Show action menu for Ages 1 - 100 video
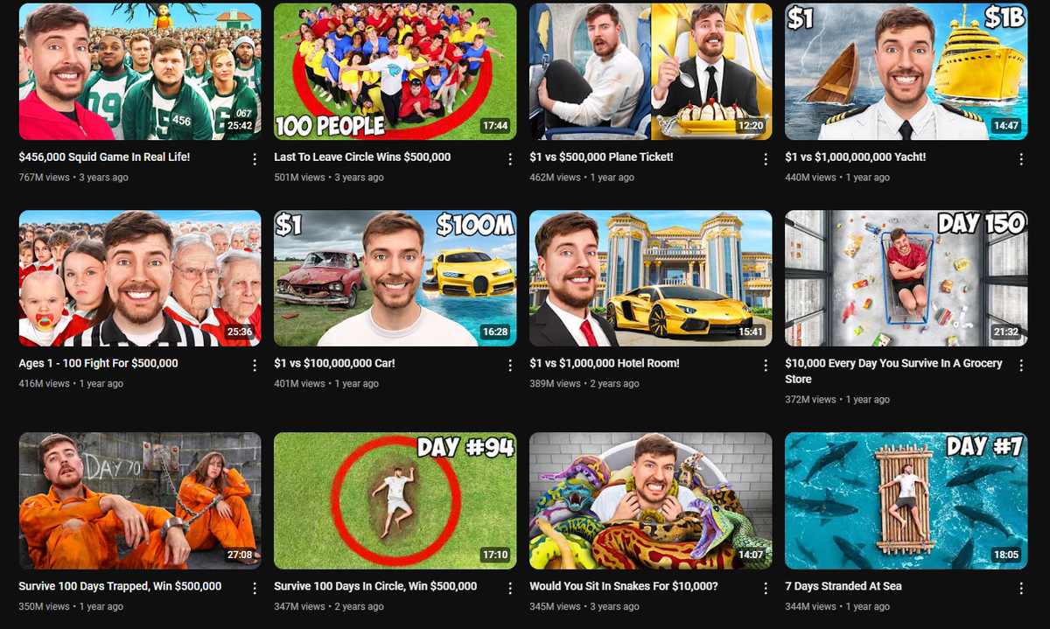This screenshot has height=629, width=1050. coord(255,365)
